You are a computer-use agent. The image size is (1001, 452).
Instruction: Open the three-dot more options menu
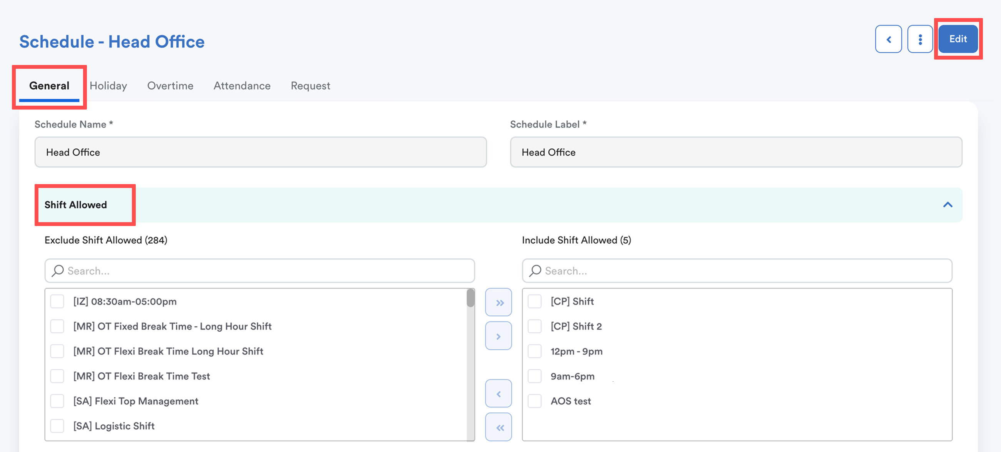(x=919, y=39)
